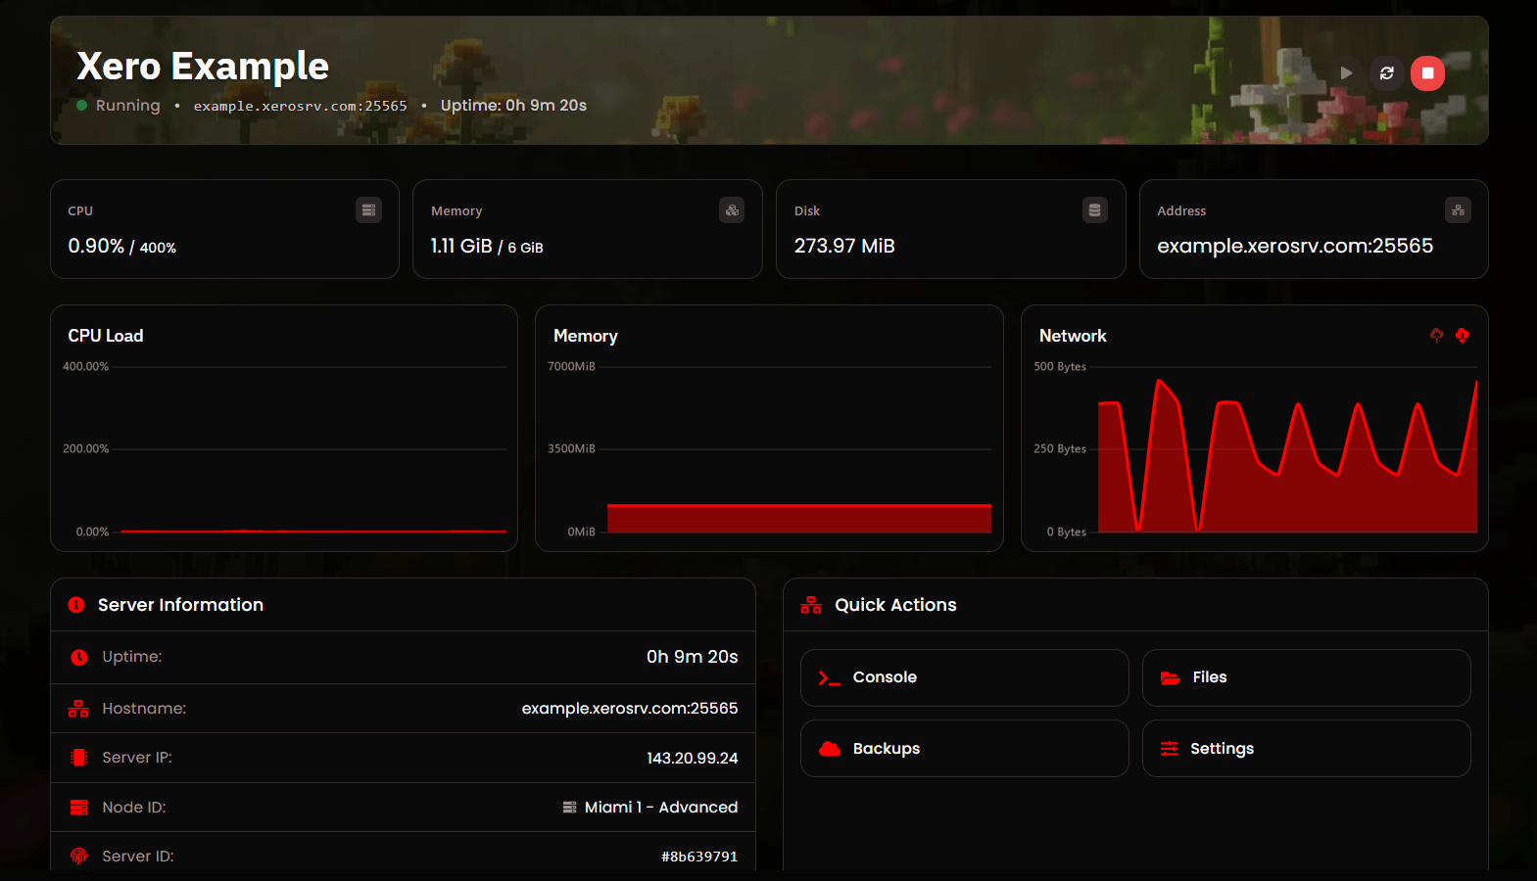Click the Server Information info icon
Screen dimensions: 1537x881
[76, 605]
